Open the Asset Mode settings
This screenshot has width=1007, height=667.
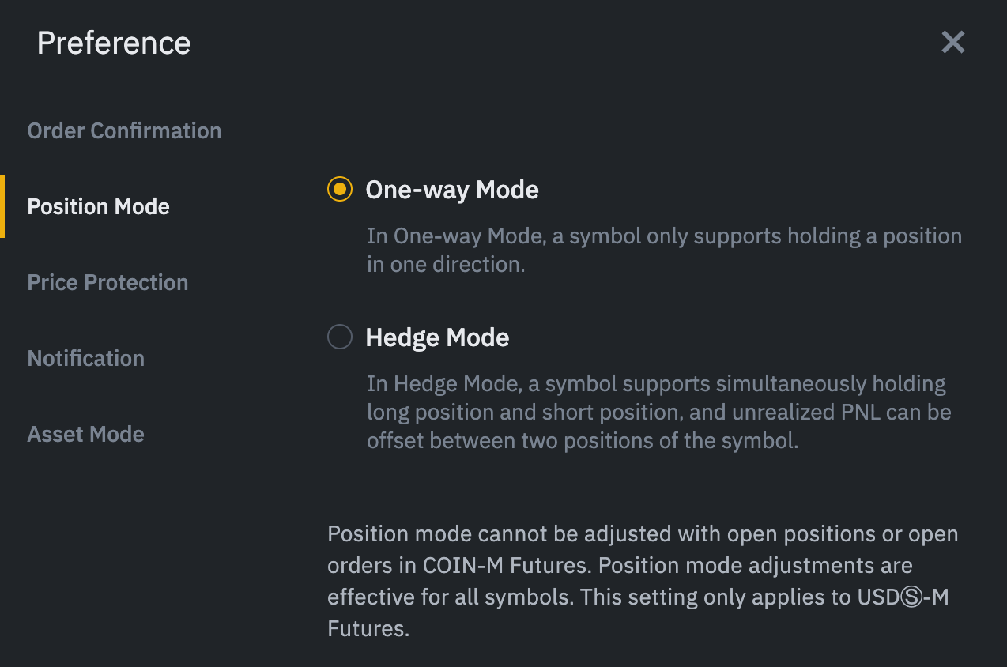tap(85, 434)
